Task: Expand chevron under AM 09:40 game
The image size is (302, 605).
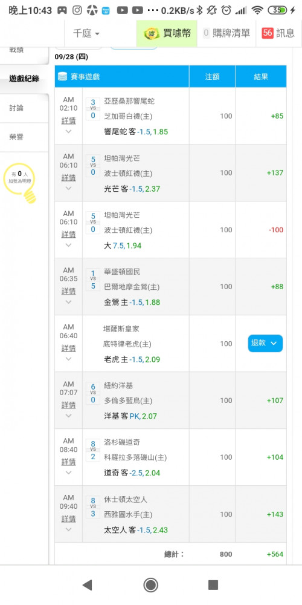Action: tap(69, 529)
